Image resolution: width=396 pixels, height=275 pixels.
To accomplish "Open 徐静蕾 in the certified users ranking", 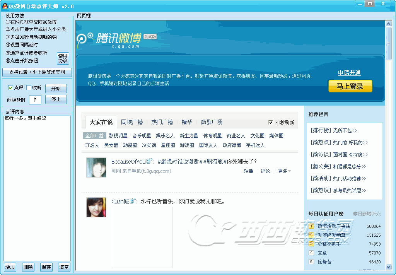I will [324, 262].
